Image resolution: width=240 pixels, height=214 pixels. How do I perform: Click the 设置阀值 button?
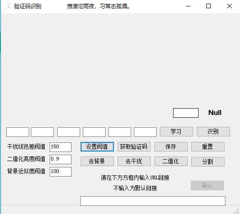click(x=97, y=146)
